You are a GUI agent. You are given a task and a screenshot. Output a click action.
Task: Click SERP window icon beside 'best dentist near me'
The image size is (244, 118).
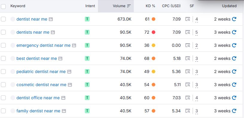(60, 58)
